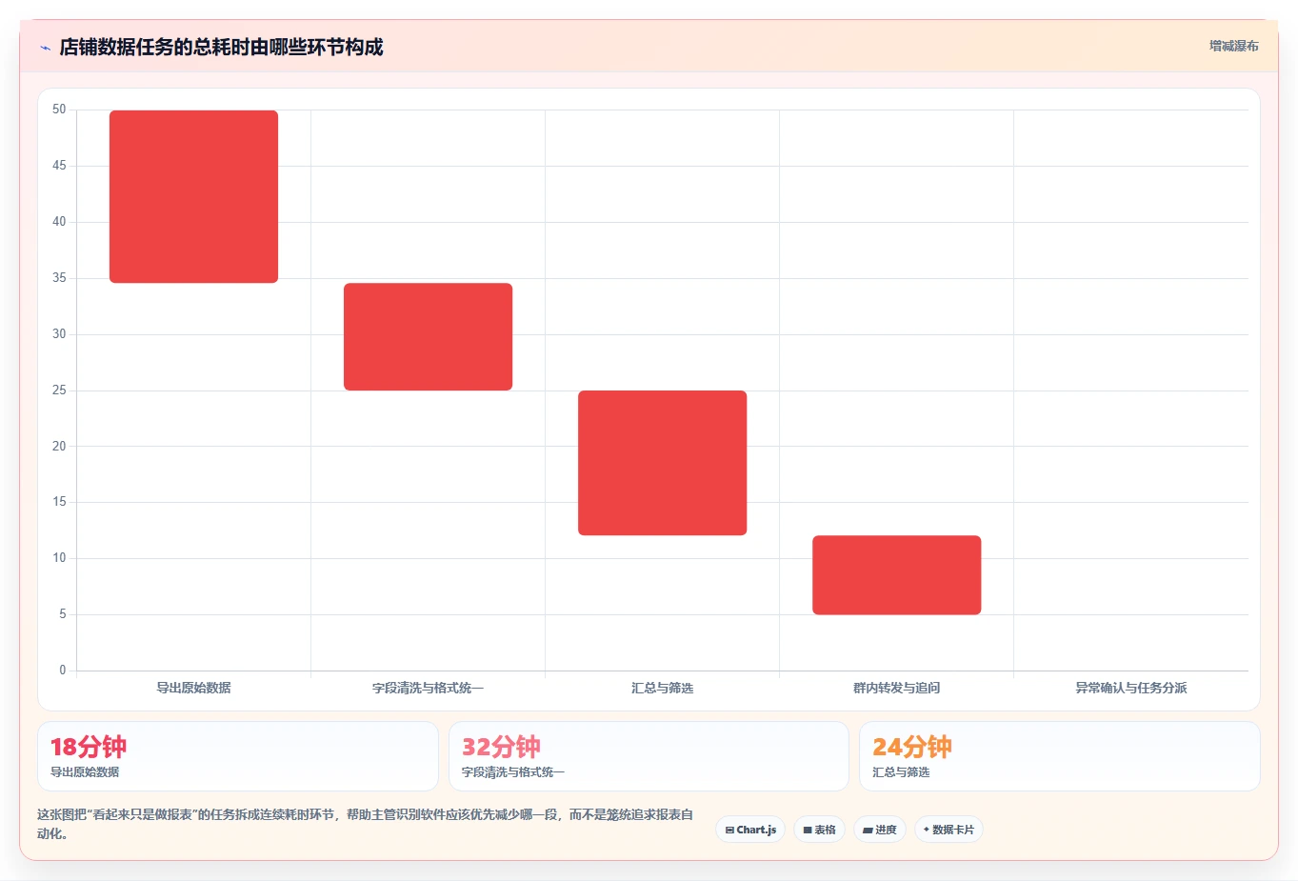Click the chart title 店铺数据任务的总耗时由哪些环节构成
Viewport: 1298px width, 881px height.
[x=221, y=47]
